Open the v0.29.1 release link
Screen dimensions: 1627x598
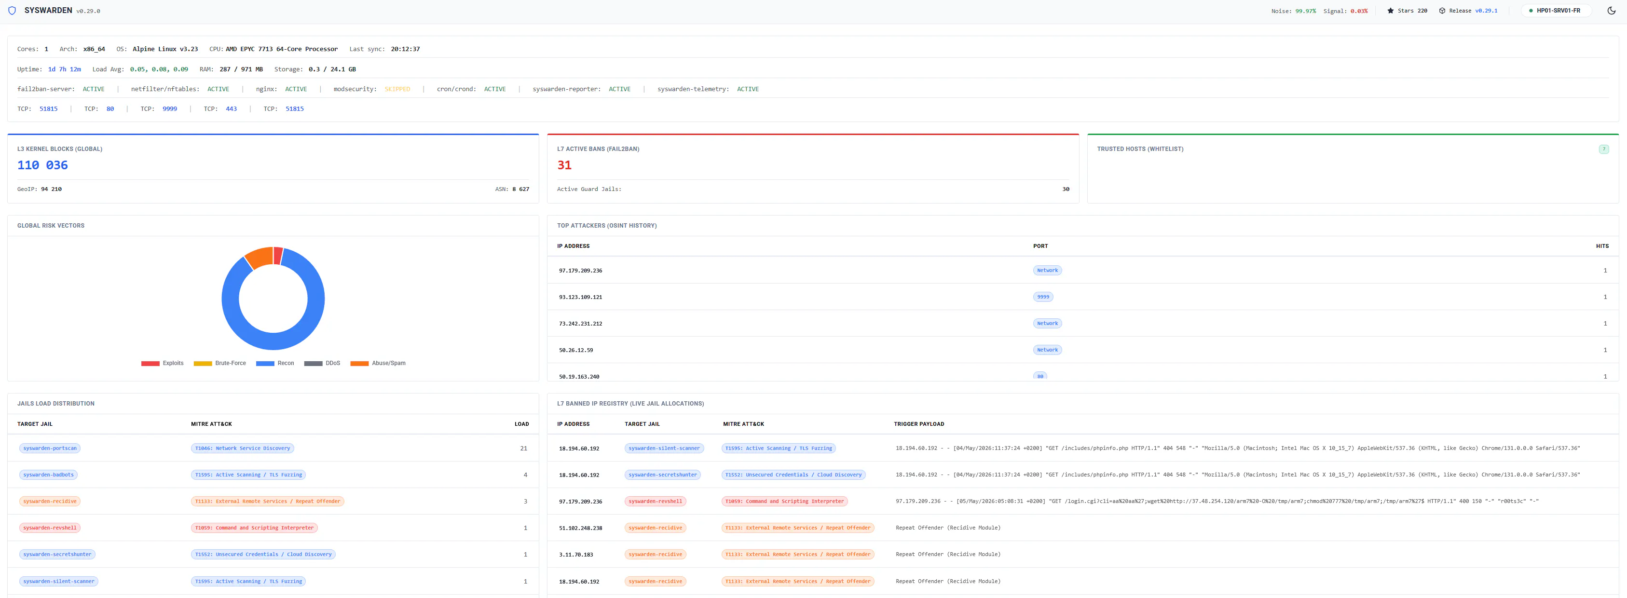(x=1486, y=11)
